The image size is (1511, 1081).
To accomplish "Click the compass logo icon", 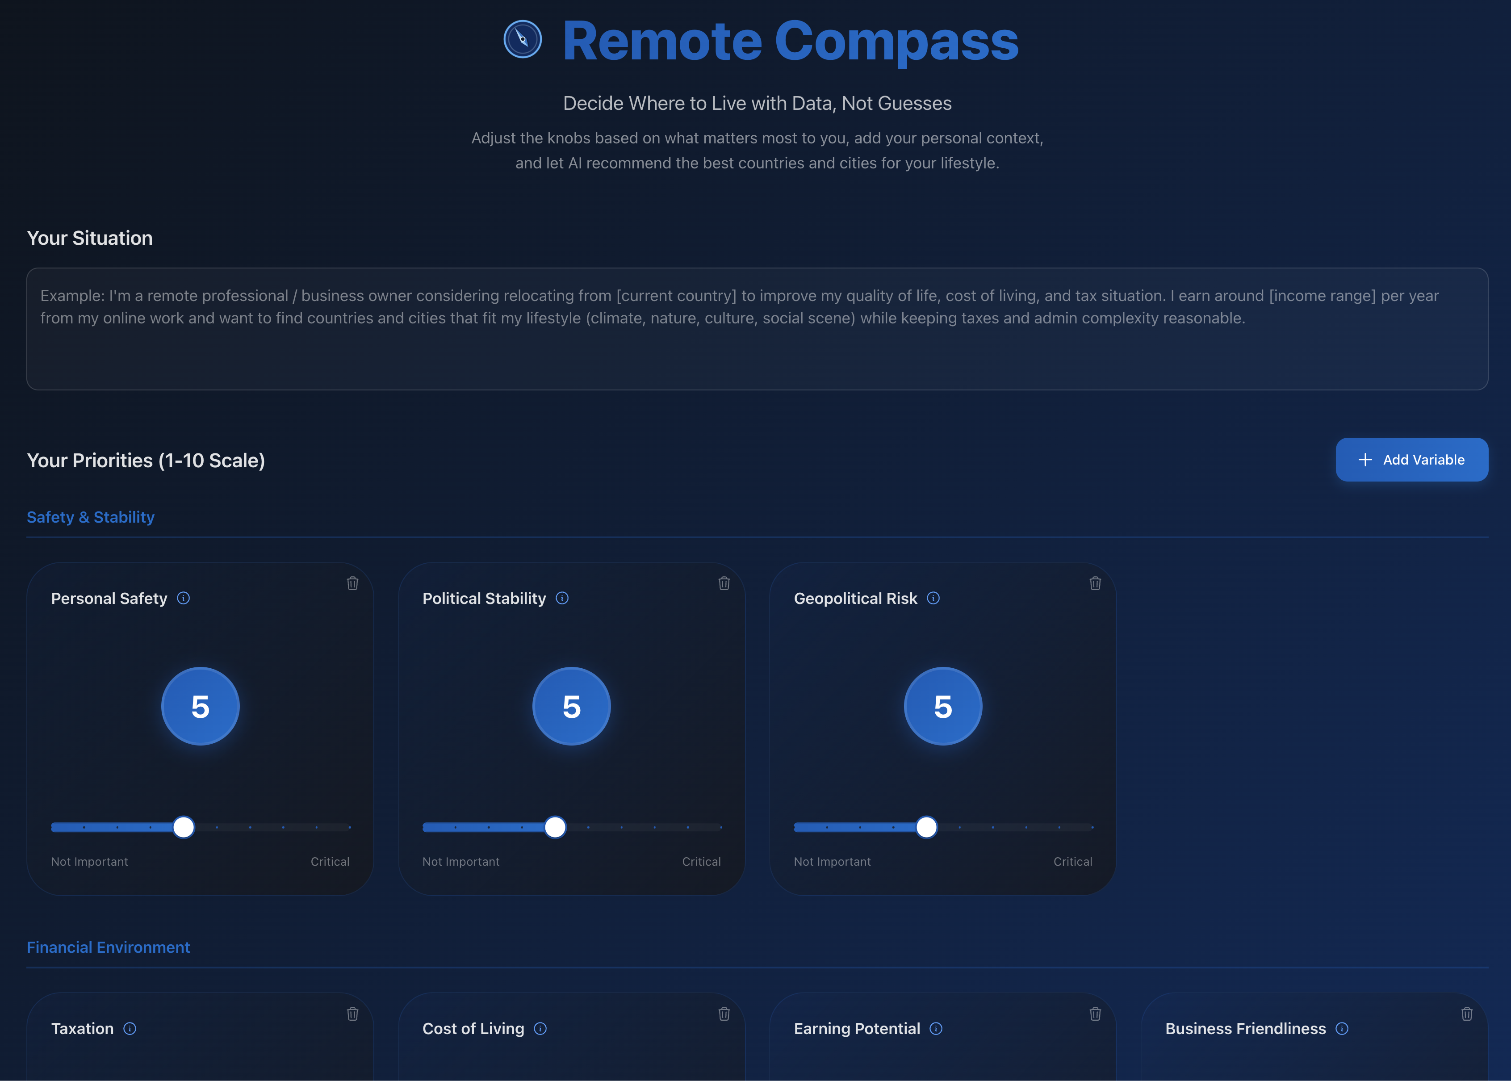I will [x=522, y=40].
